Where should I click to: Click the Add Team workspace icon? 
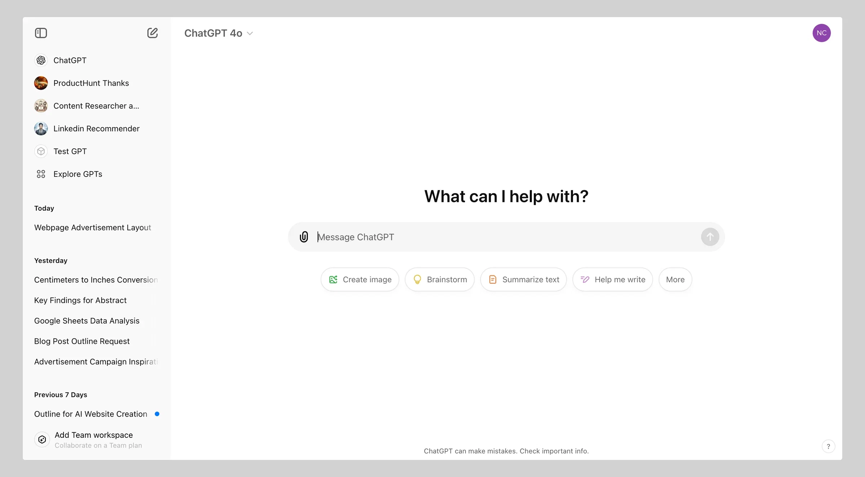(42, 440)
